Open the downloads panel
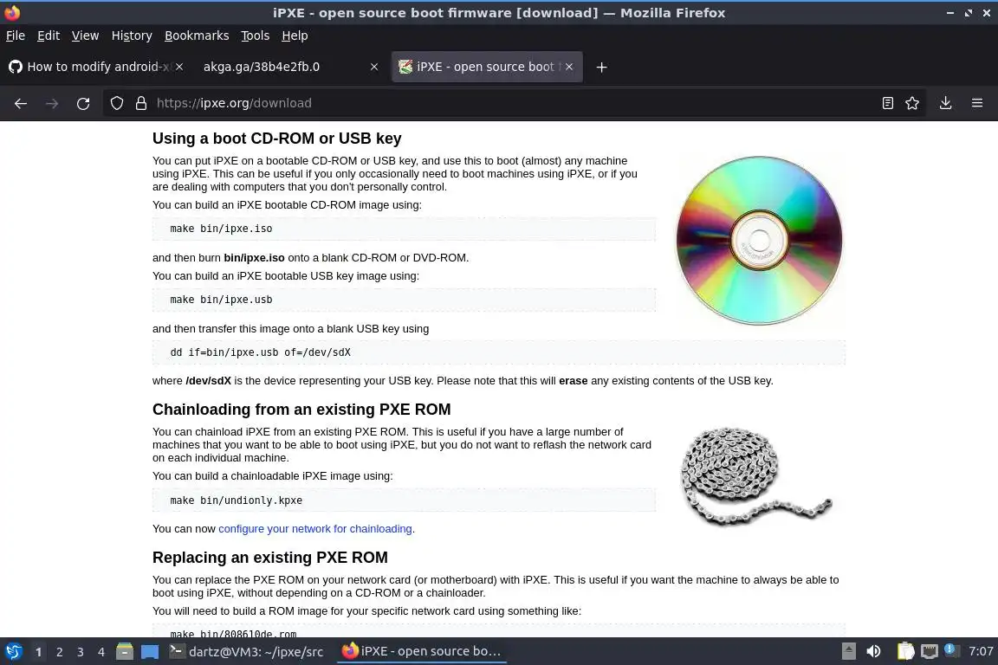Screen dimensions: 998x665 coord(946,103)
